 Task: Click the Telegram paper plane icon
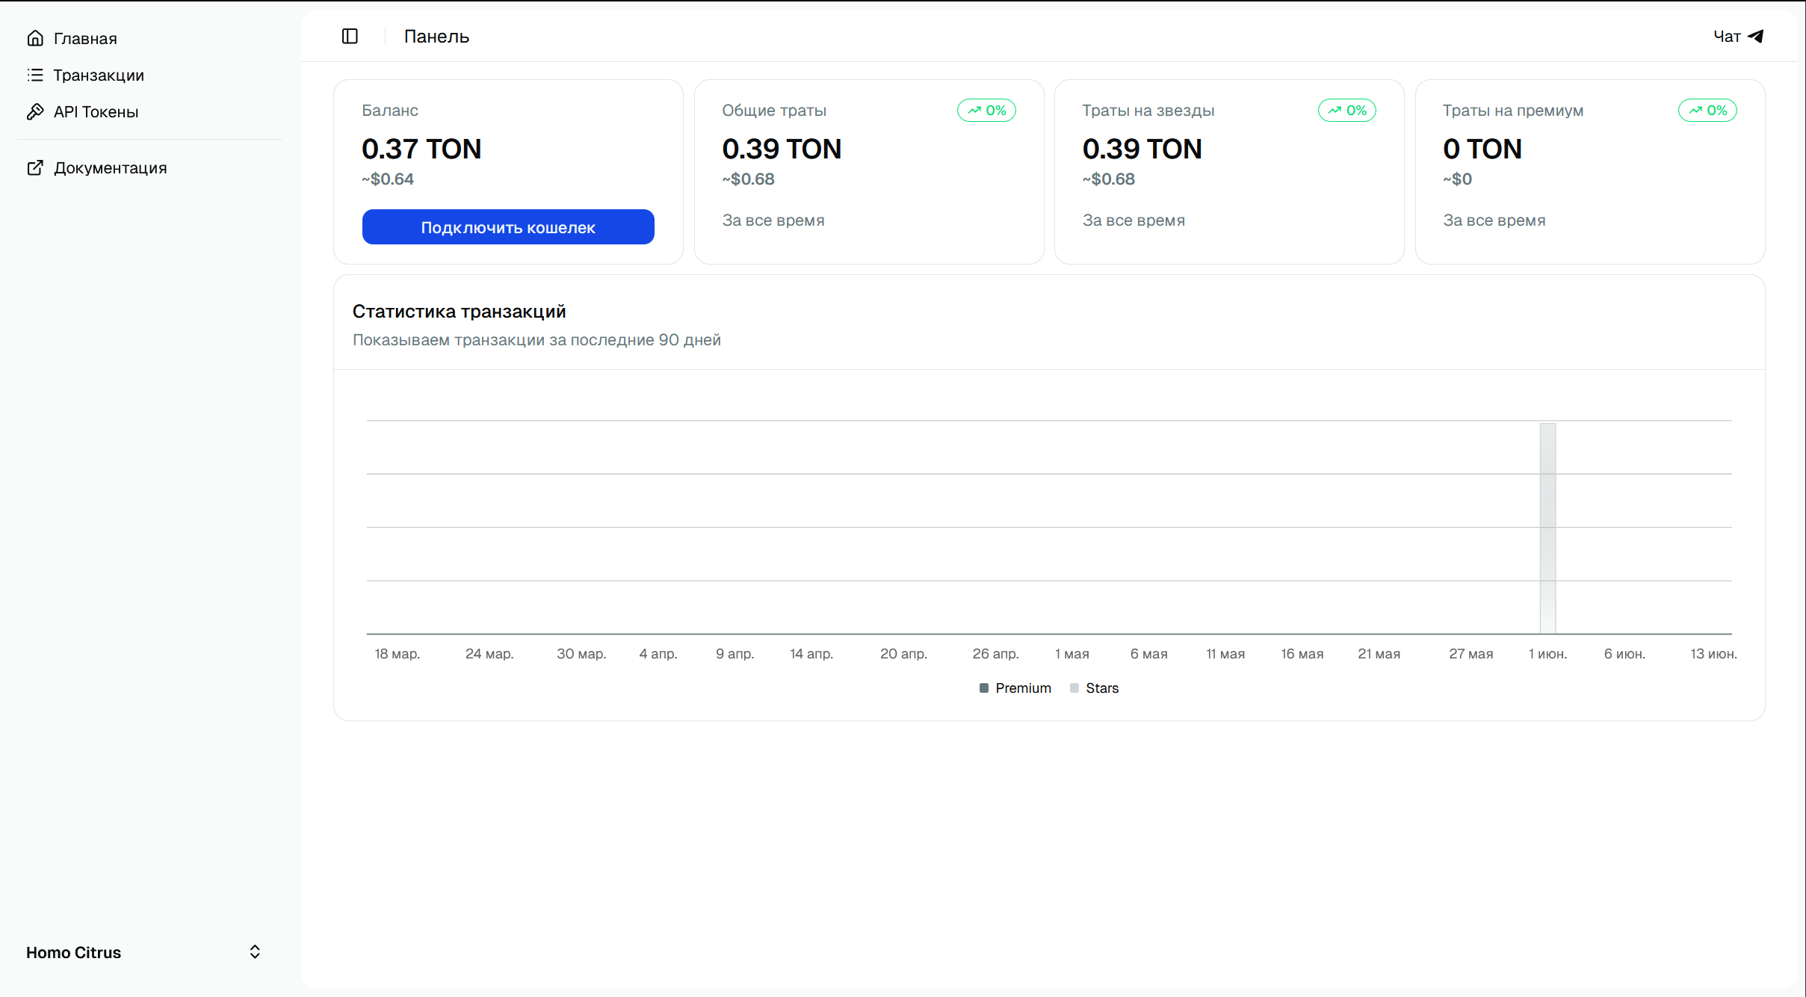1756,36
